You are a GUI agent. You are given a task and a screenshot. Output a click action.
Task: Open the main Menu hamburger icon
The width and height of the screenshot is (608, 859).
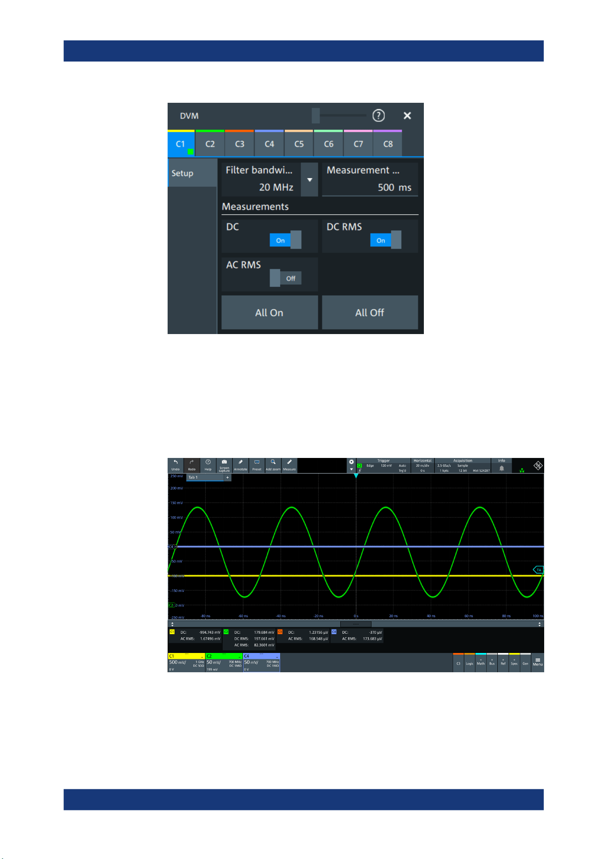[538, 662]
